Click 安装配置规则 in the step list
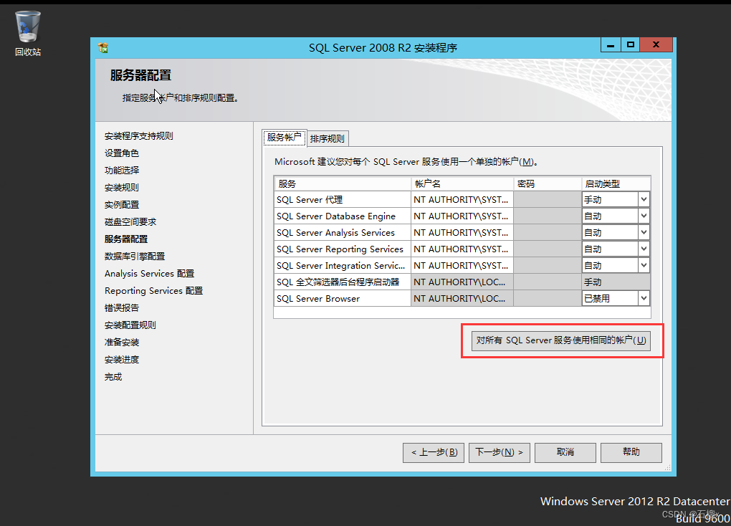The height and width of the screenshot is (526, 731). coord(130,325)
